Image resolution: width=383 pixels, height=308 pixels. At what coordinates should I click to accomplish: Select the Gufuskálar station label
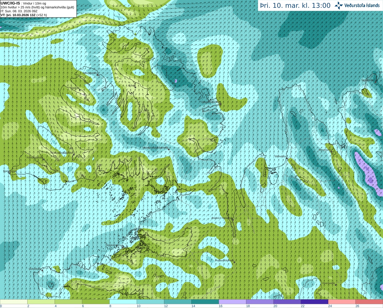tap(35, 269)
